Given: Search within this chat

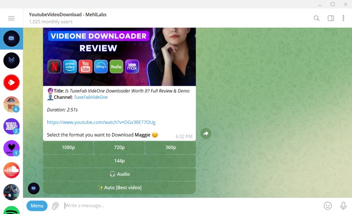Looking at the screenshot, I should (316, 18).
